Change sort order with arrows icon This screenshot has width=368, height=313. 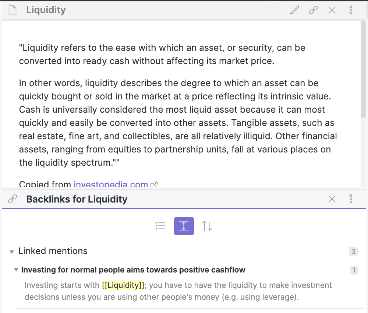click(x=207, y=226)
